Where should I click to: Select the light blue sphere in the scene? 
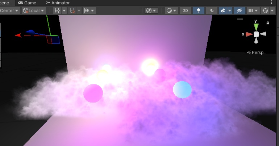tap(182, 89)
